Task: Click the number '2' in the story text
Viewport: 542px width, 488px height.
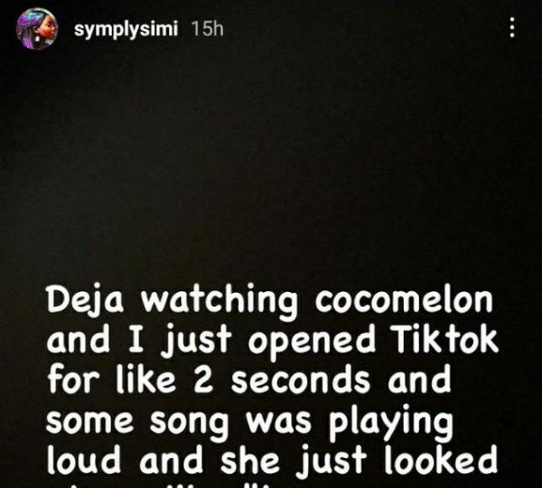Action: click(204, 380)
